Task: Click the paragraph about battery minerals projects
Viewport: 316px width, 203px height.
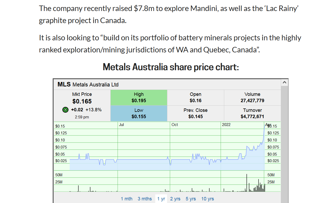Action: (170, 43)
